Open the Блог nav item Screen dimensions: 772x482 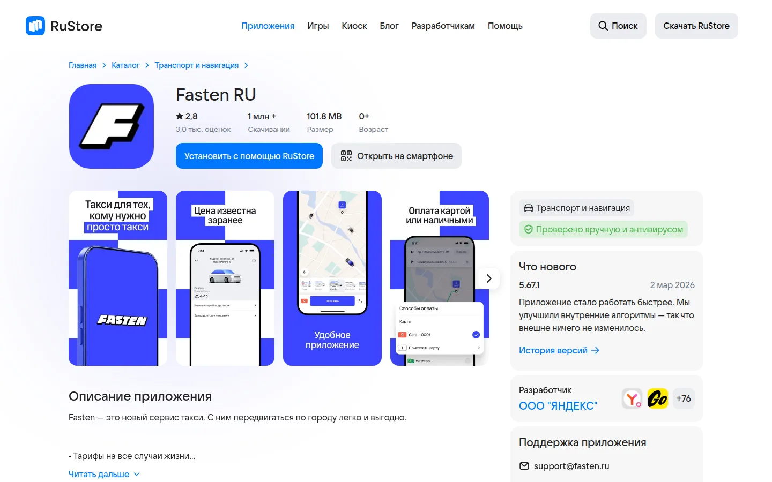pyautogui.click(x=389, y=26)
